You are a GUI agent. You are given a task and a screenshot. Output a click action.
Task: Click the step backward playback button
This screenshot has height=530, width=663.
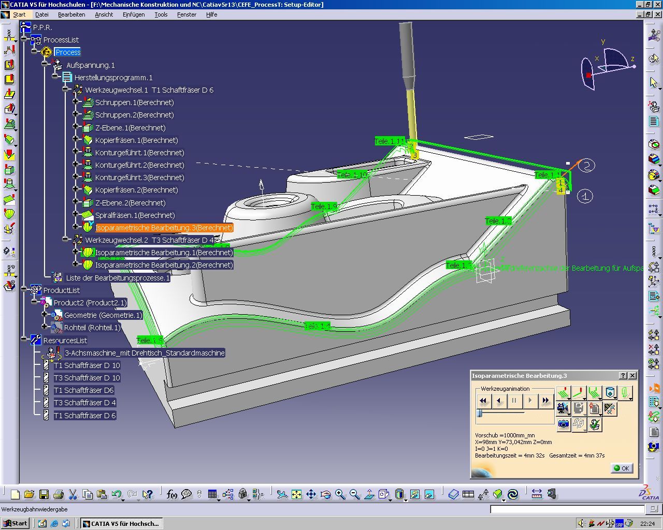499,401
